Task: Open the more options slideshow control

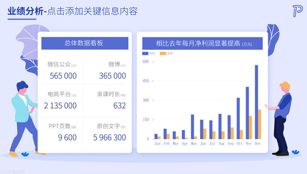Action: [23, 172]
